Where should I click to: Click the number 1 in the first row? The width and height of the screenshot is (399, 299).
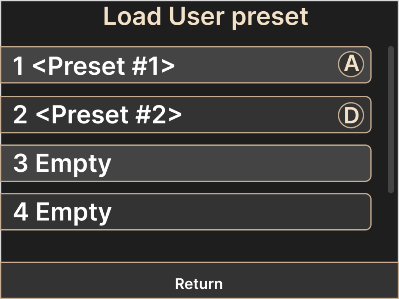pos(19,65)
